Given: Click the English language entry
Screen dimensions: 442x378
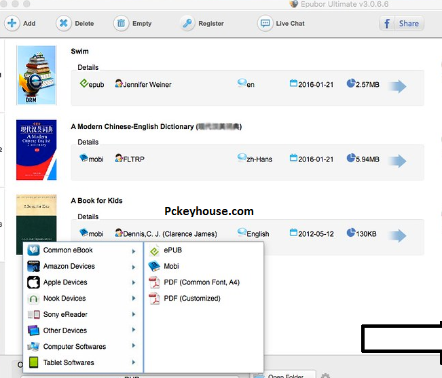Looking at the screenshot, I should 253,233.
